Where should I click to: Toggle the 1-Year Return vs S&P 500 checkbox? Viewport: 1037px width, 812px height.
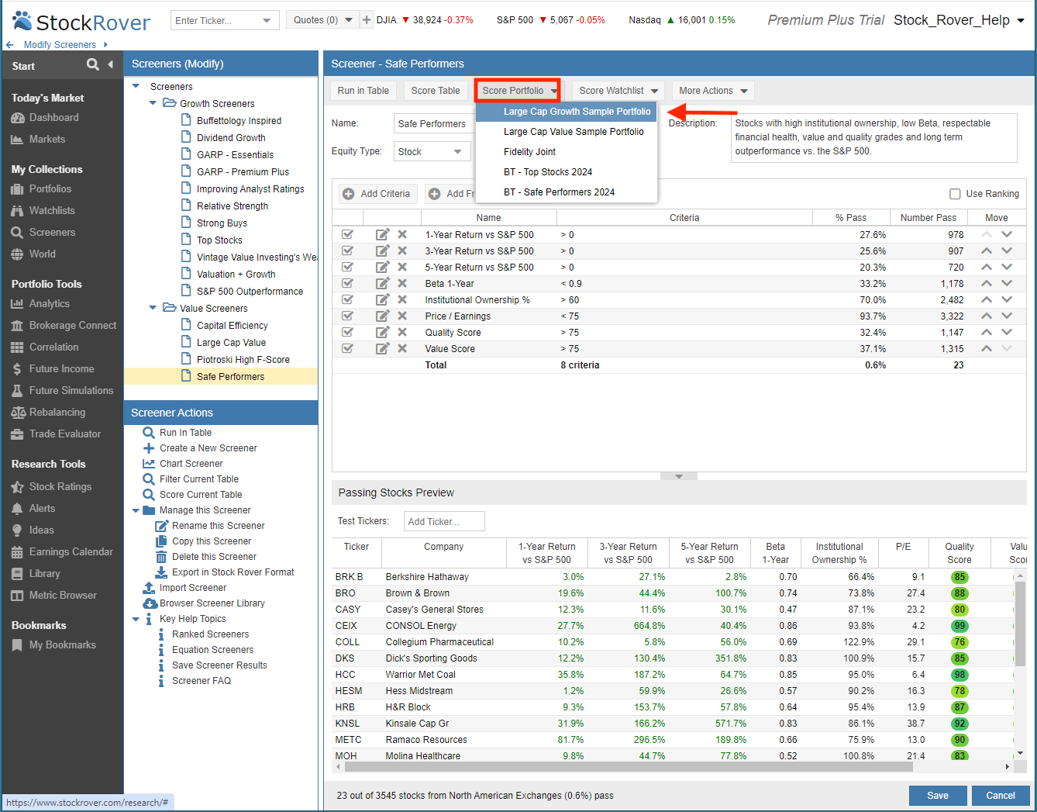[347, 234]
